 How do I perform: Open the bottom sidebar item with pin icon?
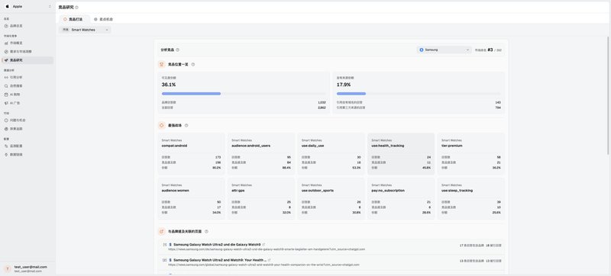27,155
